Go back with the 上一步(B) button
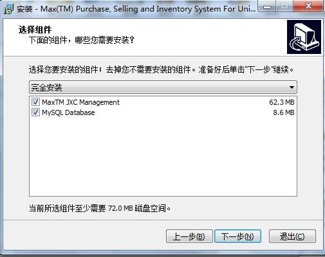The image size is (325, 257). click(x=189, y=236)
